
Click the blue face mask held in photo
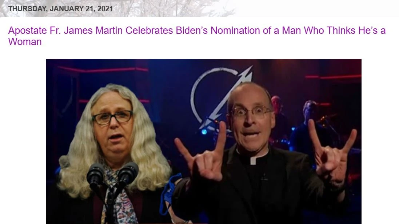(x=170, y=193)
